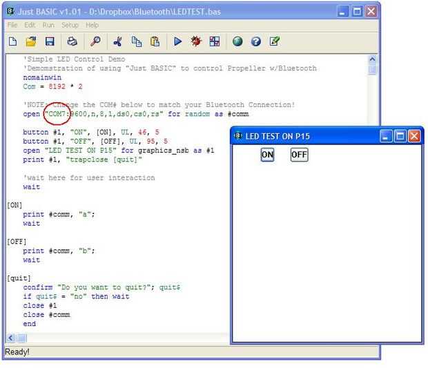
Task: Open the Run menu
Action: pos(48,25)
